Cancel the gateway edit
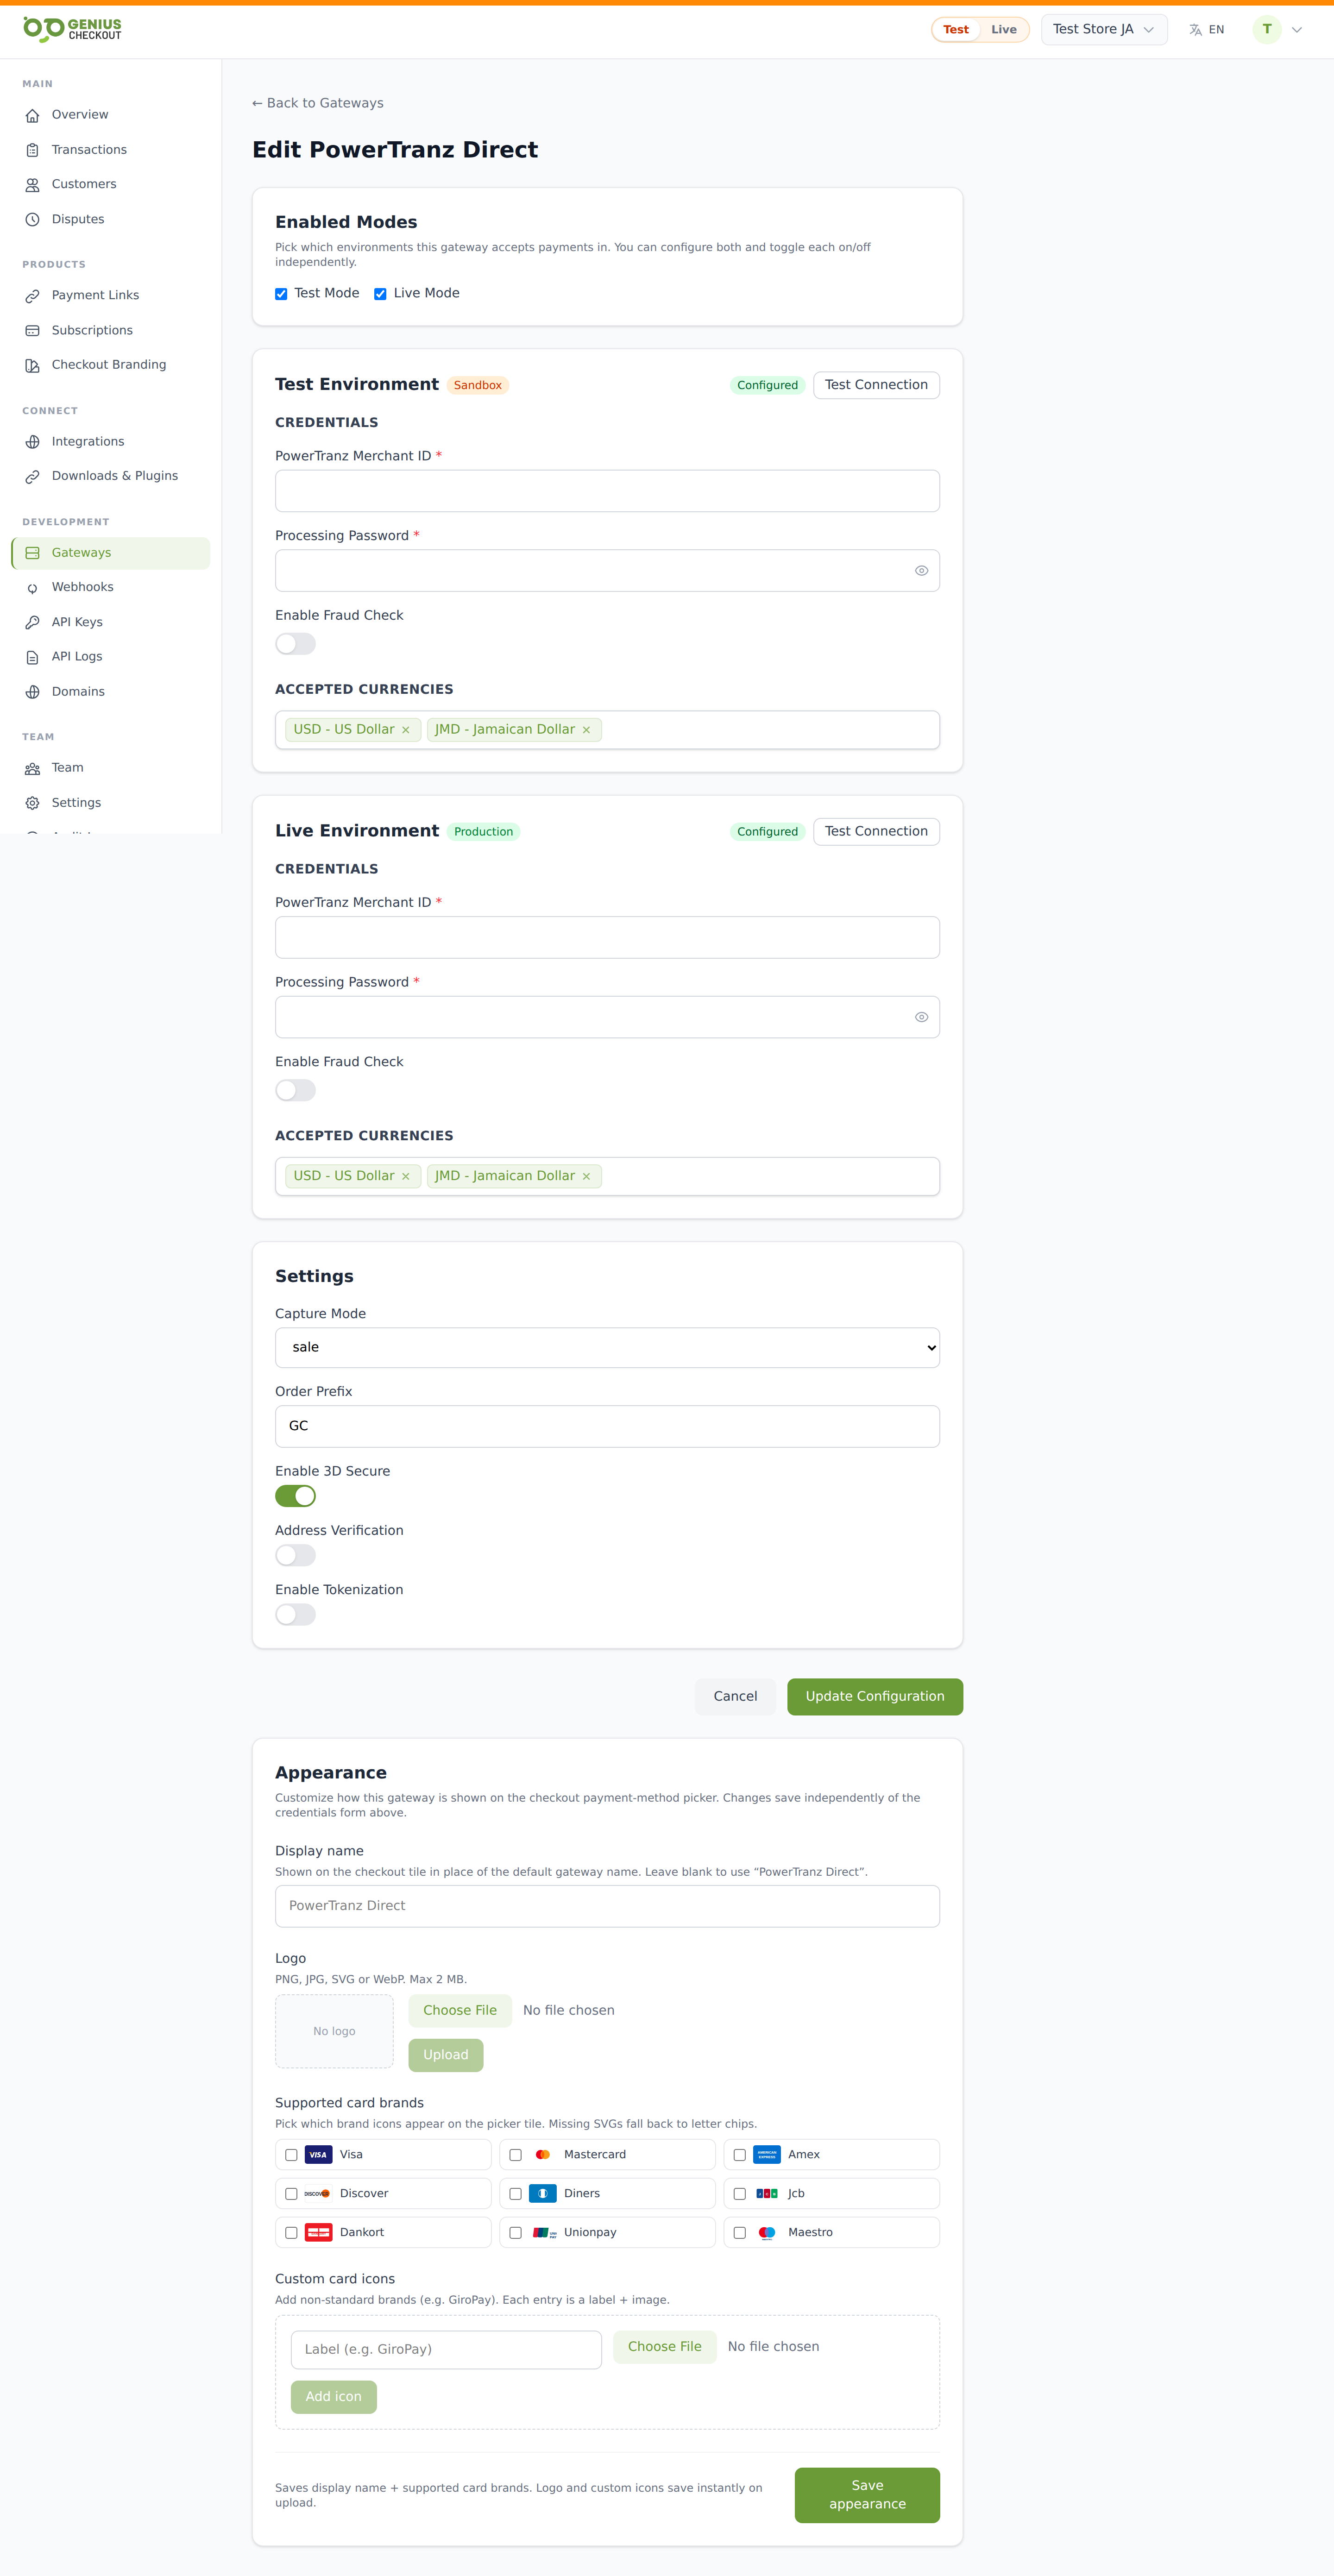 (x=735, y=1696)
